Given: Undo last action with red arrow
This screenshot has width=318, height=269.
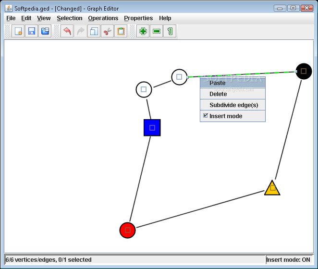Looking at the screenshot, I should [x=67, y=31].
